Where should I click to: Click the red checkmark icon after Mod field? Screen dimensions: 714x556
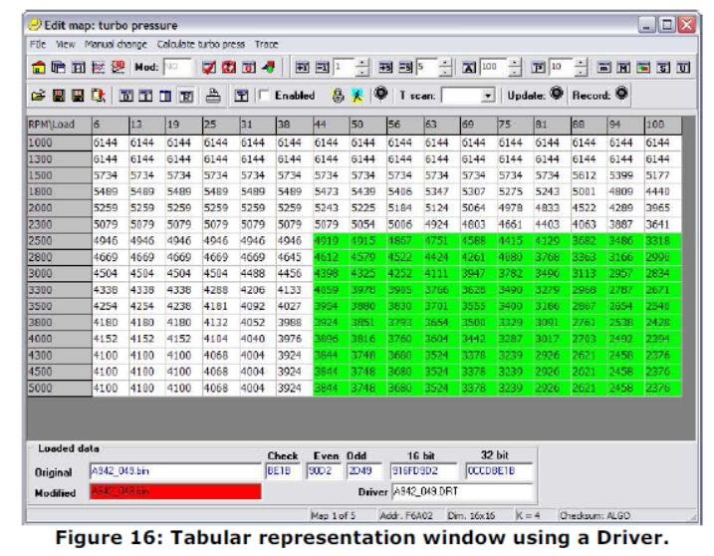pos(210,68)
